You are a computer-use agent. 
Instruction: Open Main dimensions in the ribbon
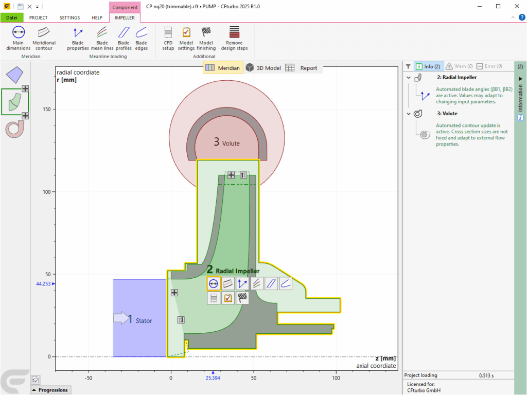[x=18, y=38]
